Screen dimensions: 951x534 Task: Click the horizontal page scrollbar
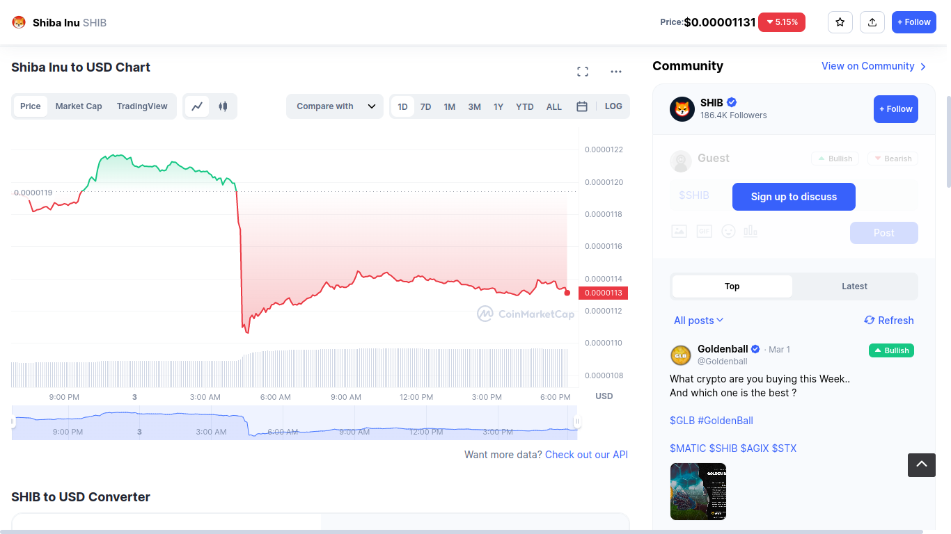coord(462,532)
